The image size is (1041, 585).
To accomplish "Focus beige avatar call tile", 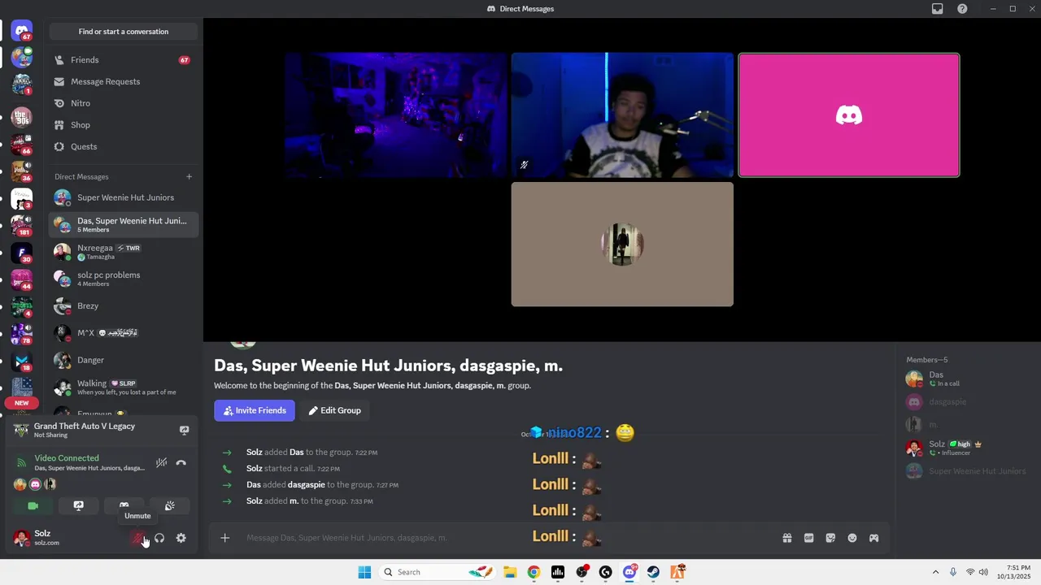I will [622, 245].
